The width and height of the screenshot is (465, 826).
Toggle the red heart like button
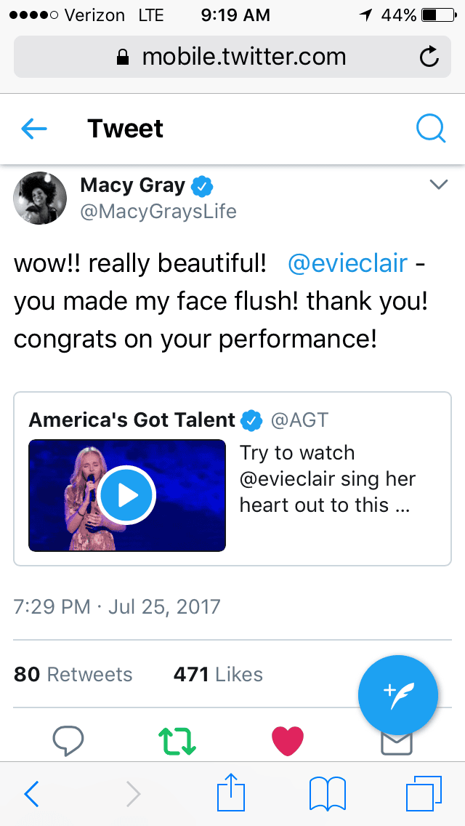coord(287,739)
